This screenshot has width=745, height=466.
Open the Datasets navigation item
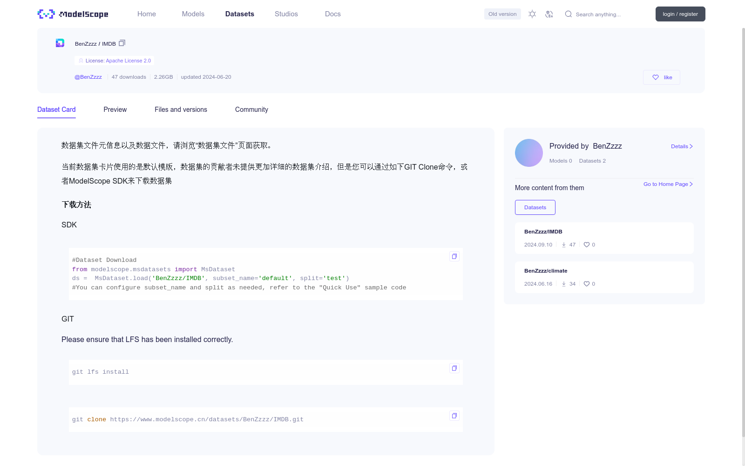point(240,14)
